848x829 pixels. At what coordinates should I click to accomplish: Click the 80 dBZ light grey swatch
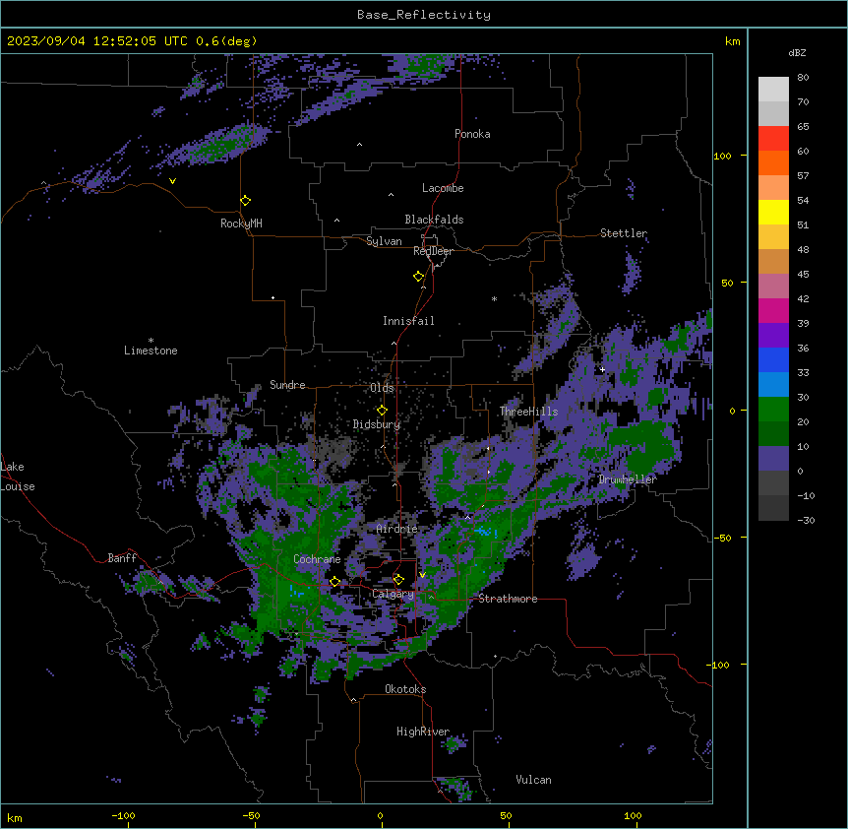(773, 90)
